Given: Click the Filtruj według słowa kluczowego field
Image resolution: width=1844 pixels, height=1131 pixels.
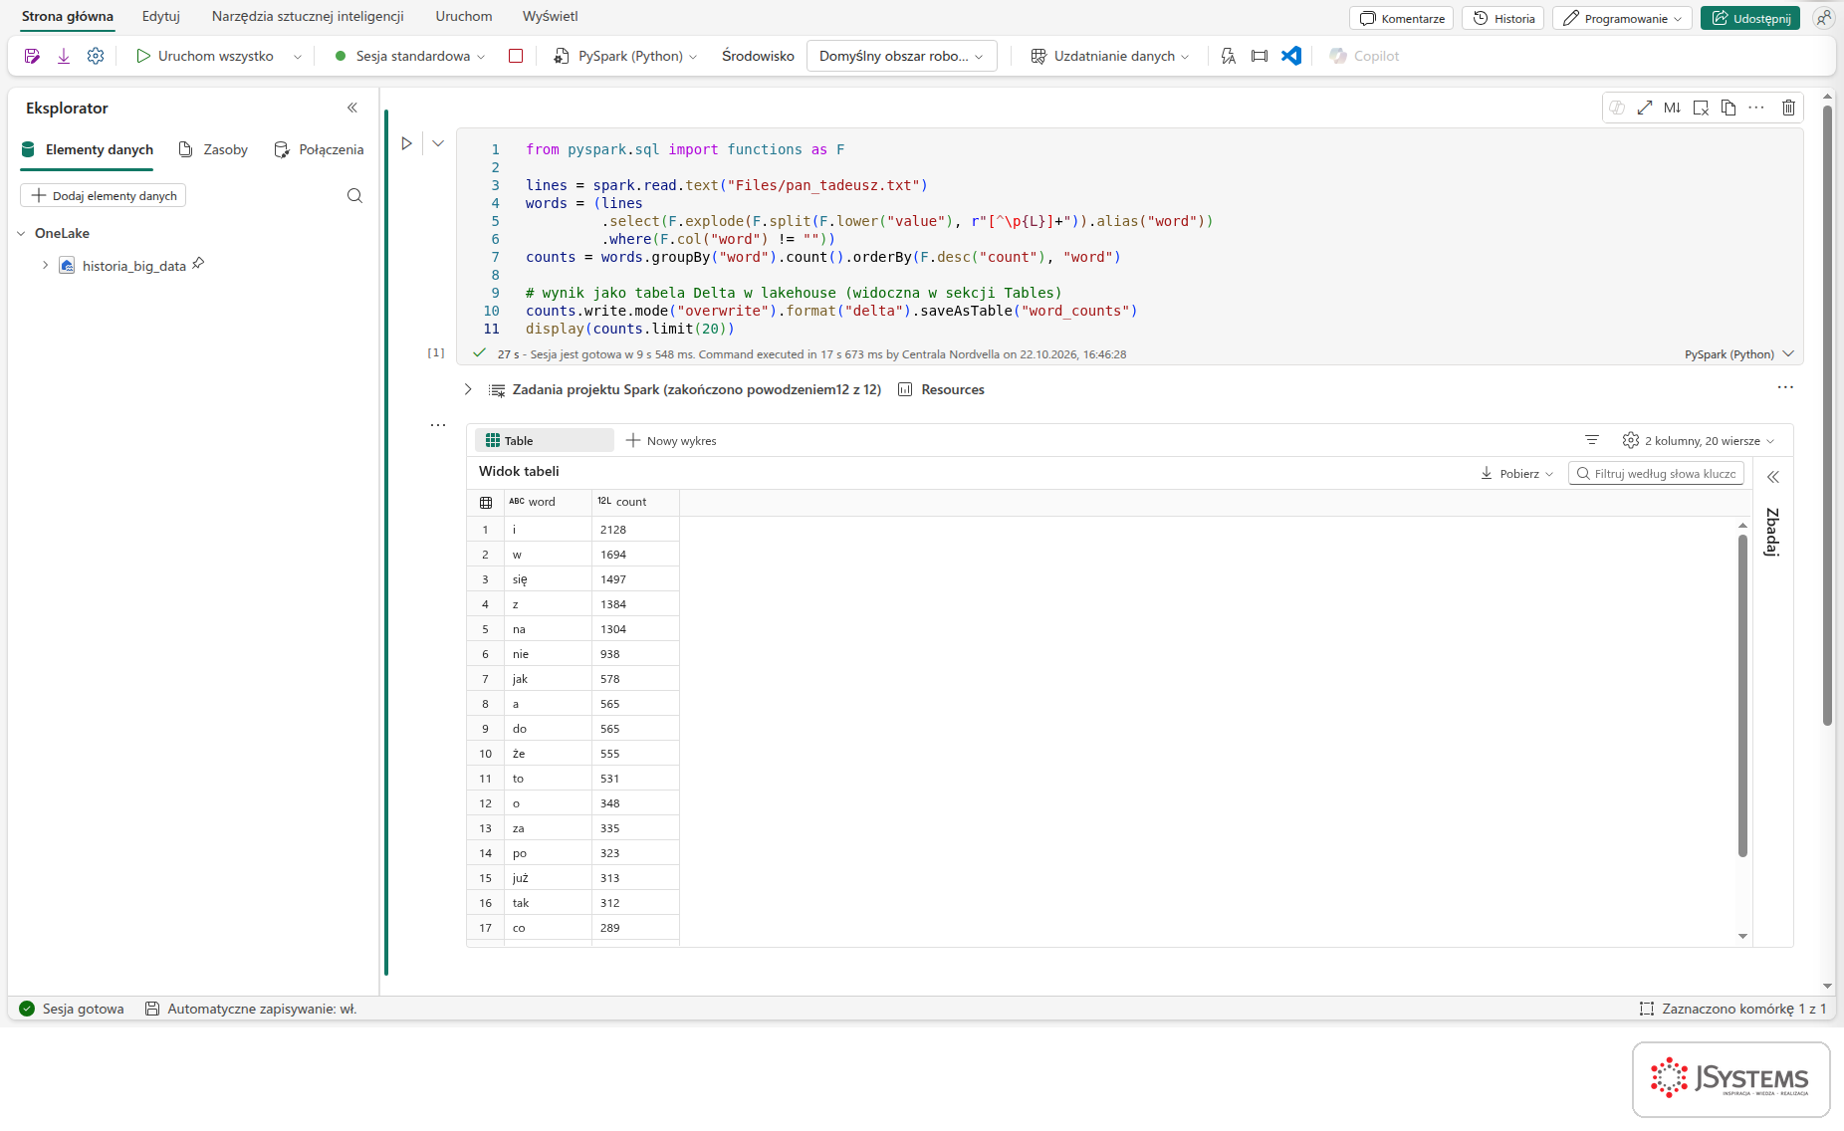Looking at the screenshot, I should coord(1657,473).
